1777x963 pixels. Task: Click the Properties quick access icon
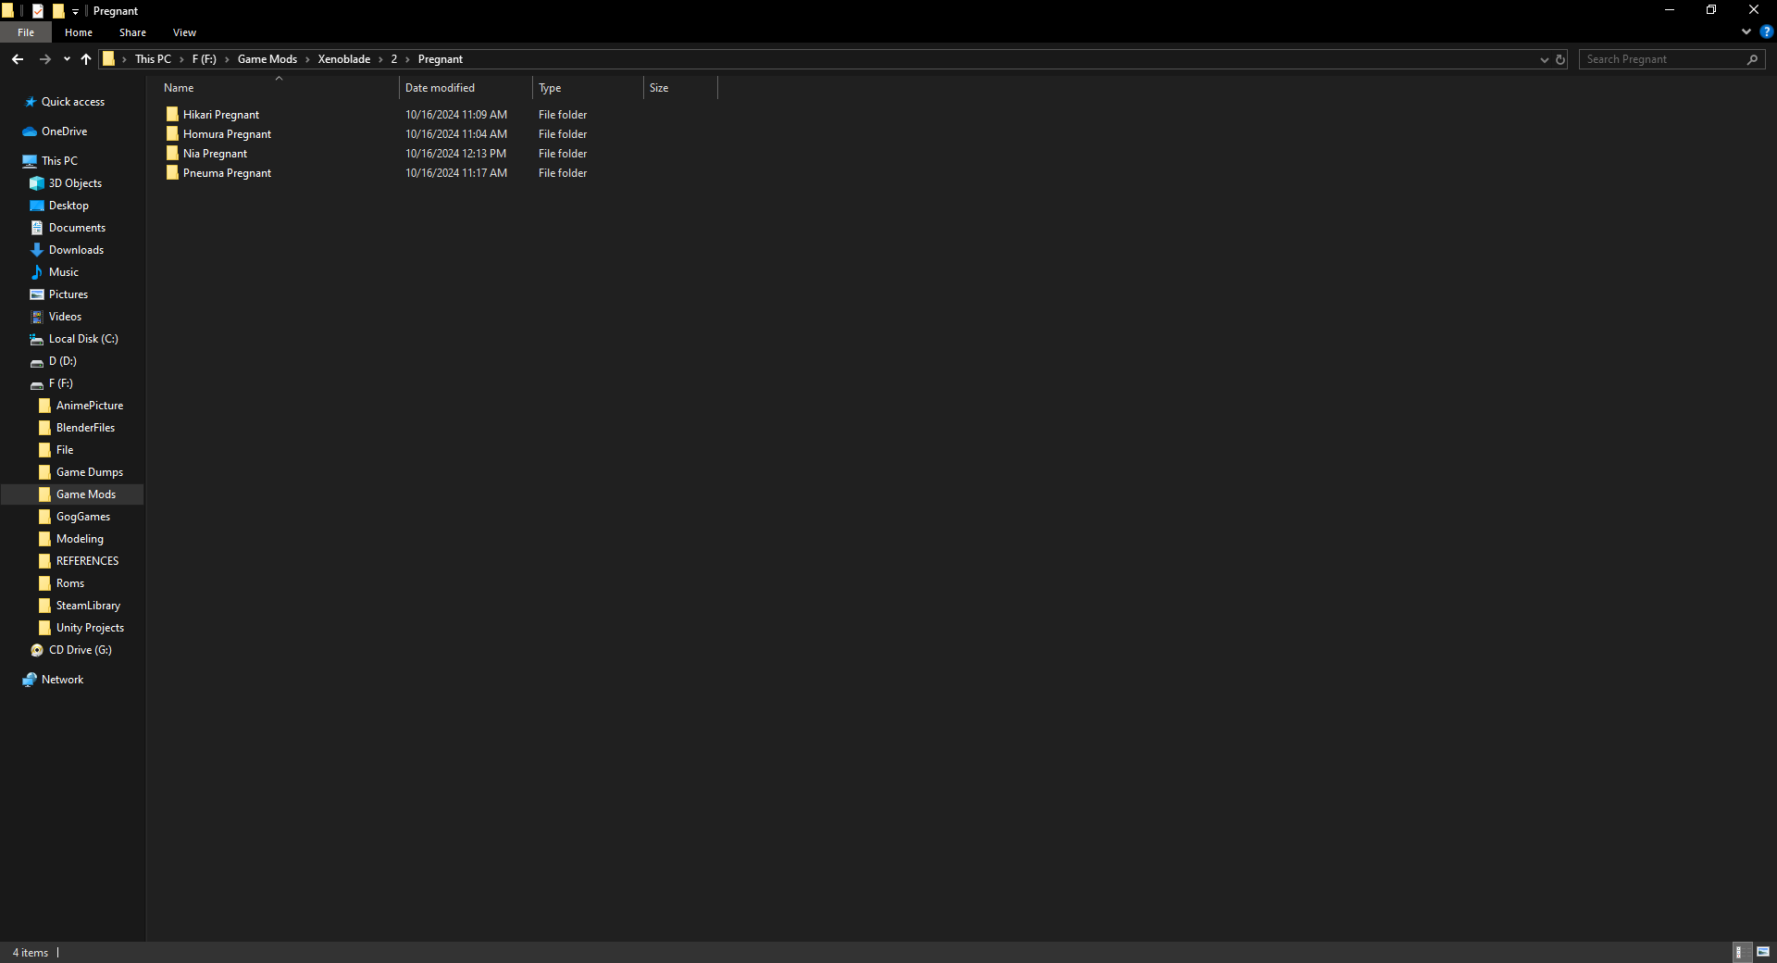pyautogui.click(x=38, y=11)
